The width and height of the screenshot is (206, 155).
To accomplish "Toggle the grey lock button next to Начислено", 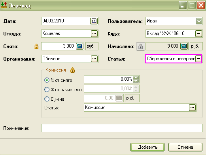I will [140, 46].
